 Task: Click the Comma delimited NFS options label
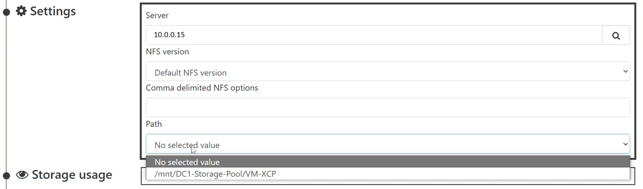(202, 88)
